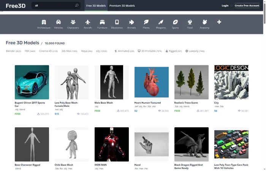The height and width of the screenshot is (171, 266).
Task: Open Low Poly Toon Cars Pack thumbnail
Action: click(231, 144)
